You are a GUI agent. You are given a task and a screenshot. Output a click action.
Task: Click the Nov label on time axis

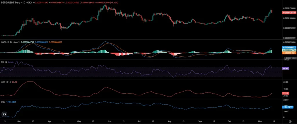tap(260, 121)
